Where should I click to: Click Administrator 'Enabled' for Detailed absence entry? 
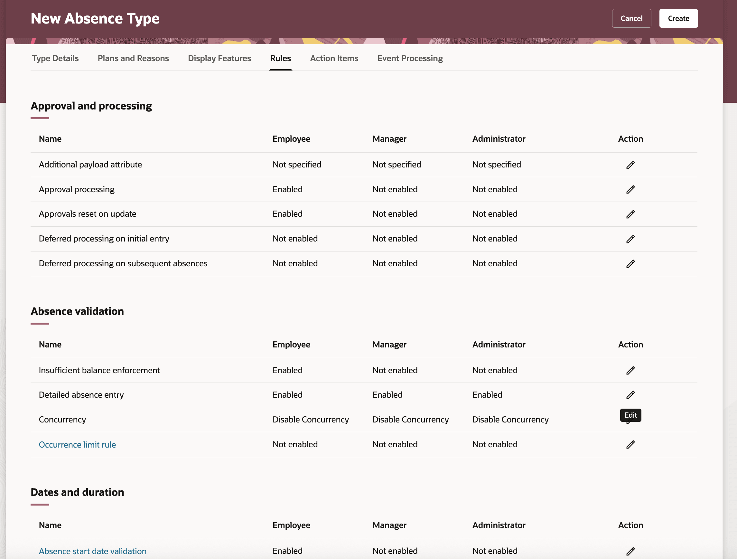[x=488, y=395]
